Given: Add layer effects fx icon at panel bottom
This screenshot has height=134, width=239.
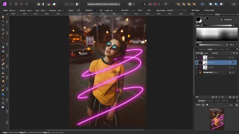Looking at the screenshot, I should coord(220,97).
